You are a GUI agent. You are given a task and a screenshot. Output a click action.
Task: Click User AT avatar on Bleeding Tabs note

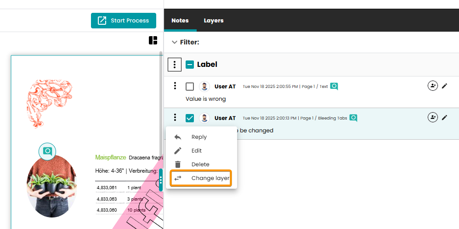coord(204,118)
